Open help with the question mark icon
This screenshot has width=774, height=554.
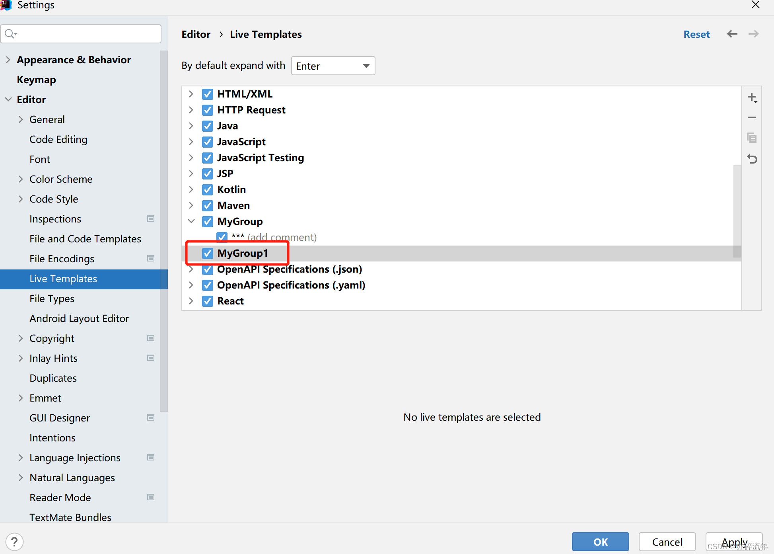14,542
